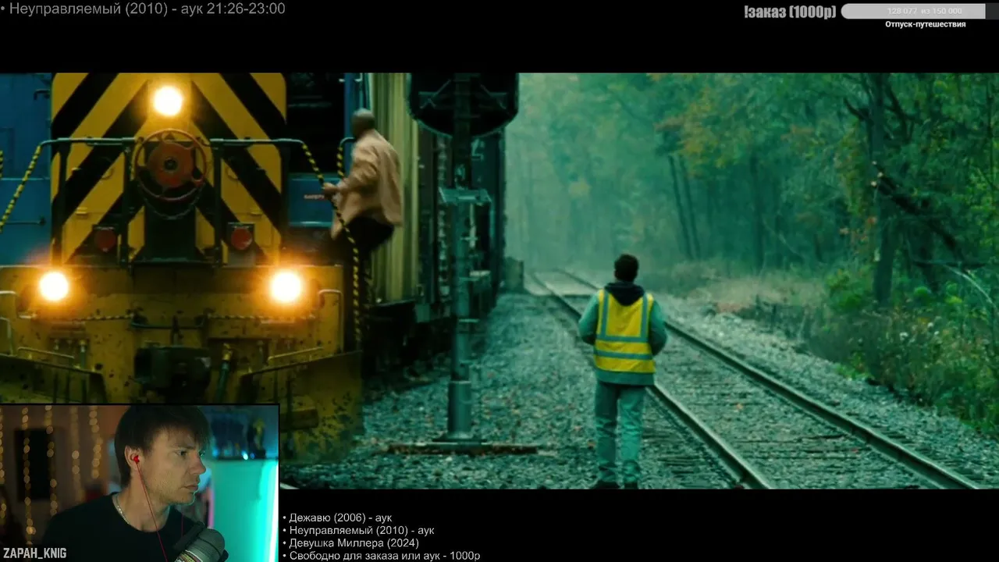Click the "!заказ (1000р)" label
This screenshot has height=562, width=999.
coord(790,11)
